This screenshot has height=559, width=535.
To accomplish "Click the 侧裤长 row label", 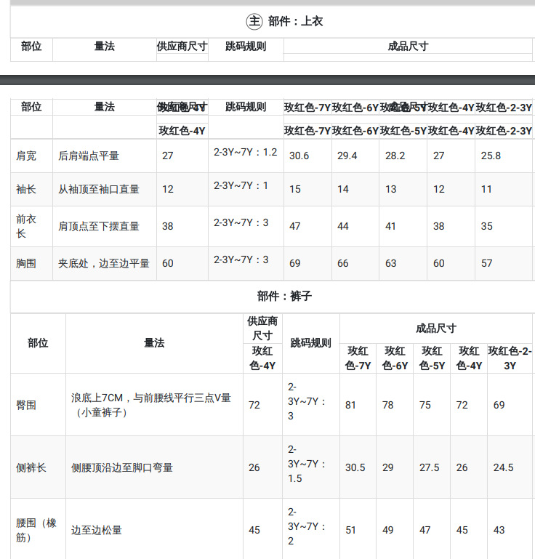I will pyautogui.click(x=31, y=467).
